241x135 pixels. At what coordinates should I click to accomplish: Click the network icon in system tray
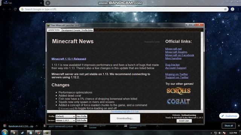pos(216,133)
